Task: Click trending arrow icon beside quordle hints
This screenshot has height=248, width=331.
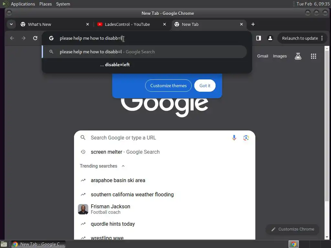Action: pos(83,224)
